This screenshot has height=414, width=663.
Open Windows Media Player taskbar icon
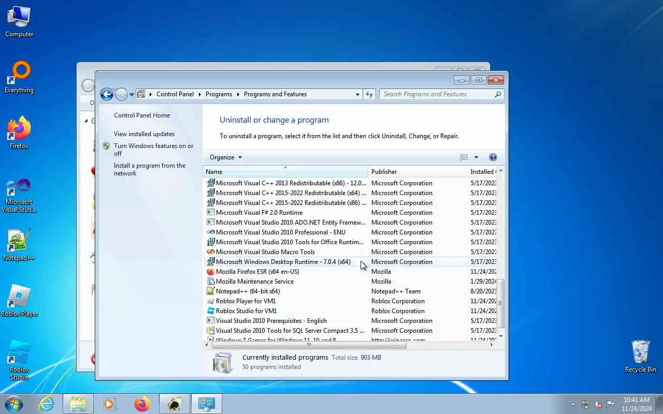tap(110, 404)
